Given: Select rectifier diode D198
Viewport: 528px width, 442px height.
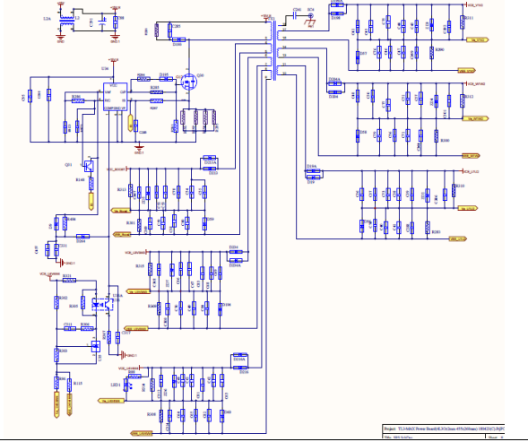Looking at the screenshot, I should [x=337, y=13].
